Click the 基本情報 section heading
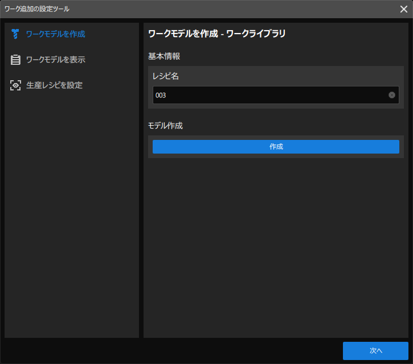413x364 pixels. click(164, 56)
